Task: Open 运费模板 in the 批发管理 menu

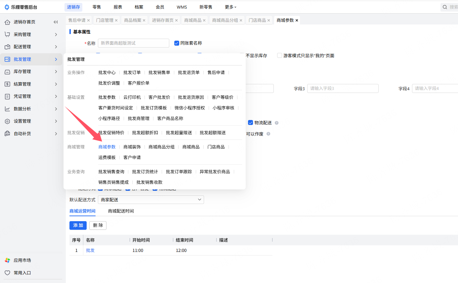Action: [x=107, y=157]
